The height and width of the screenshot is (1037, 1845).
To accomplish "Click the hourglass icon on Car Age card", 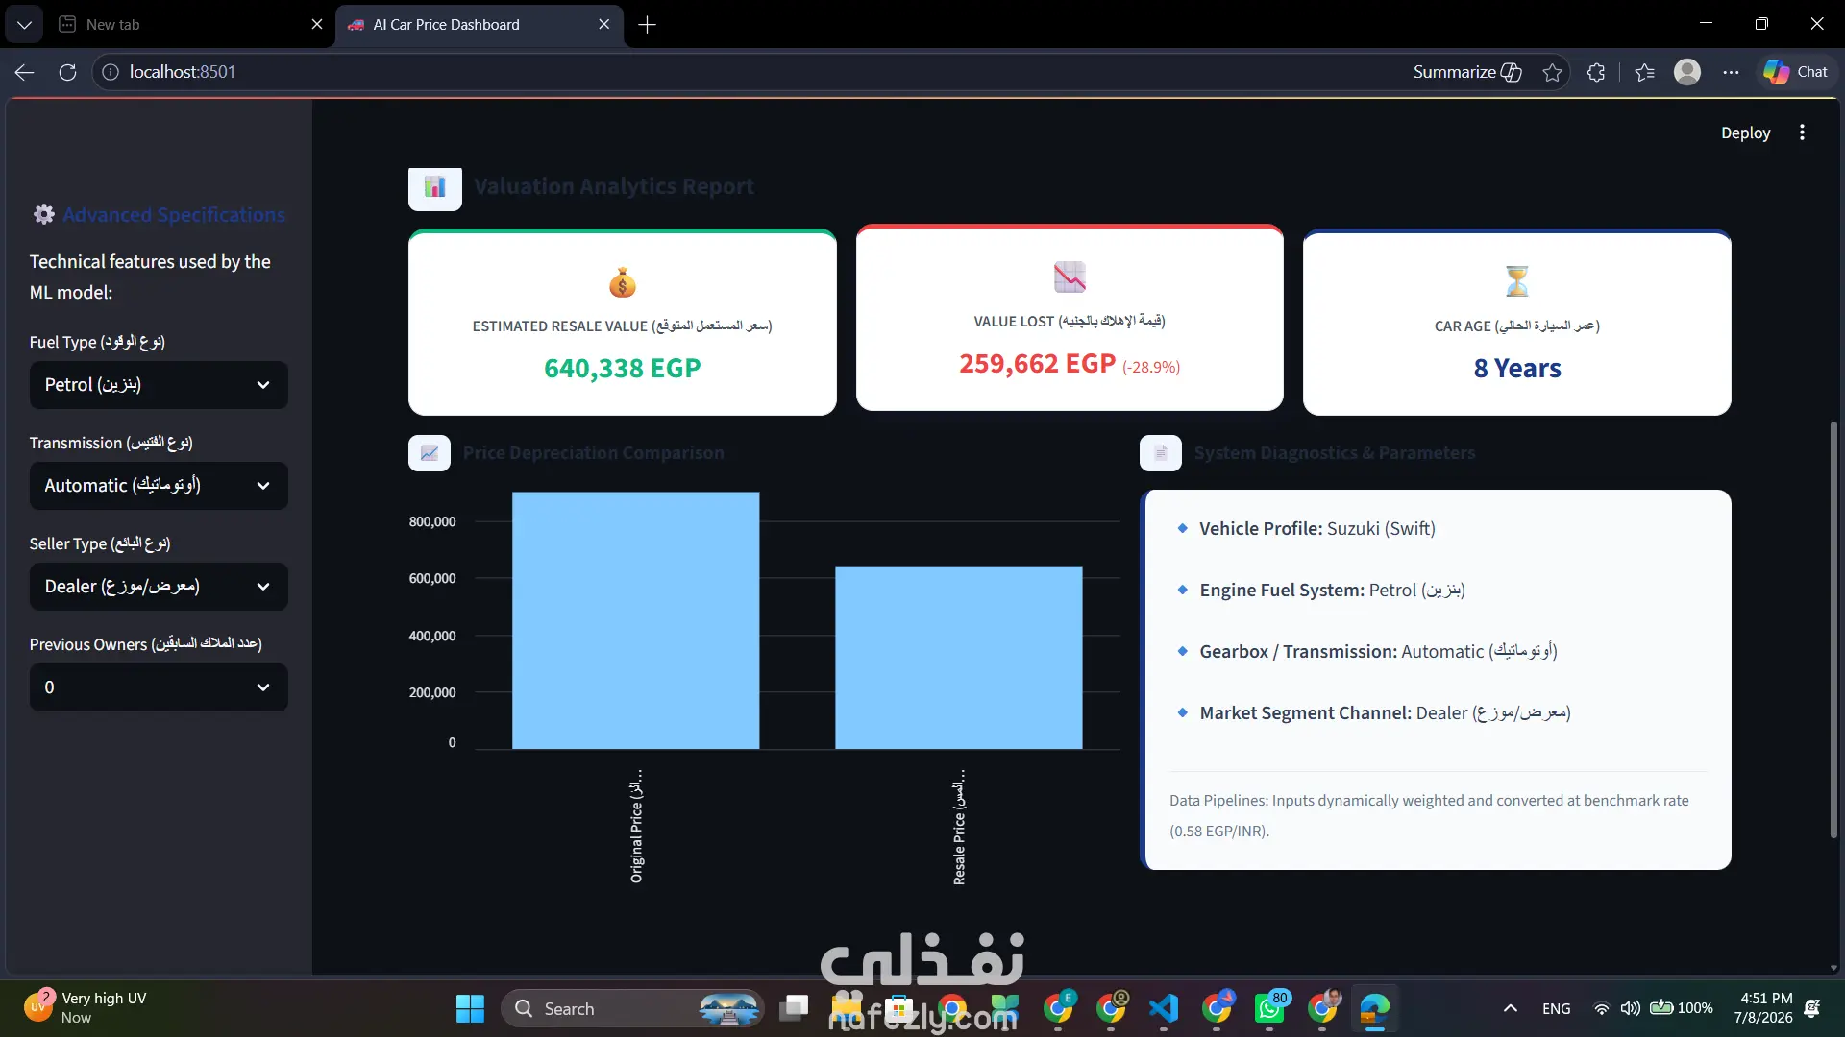I will [x=1517, y=281].
